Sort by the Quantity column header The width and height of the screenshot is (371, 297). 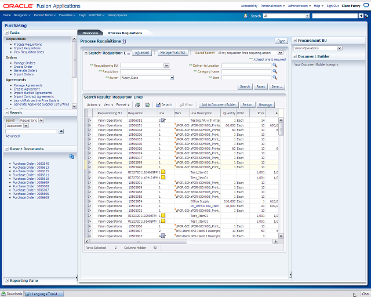(x=228, y=113)
